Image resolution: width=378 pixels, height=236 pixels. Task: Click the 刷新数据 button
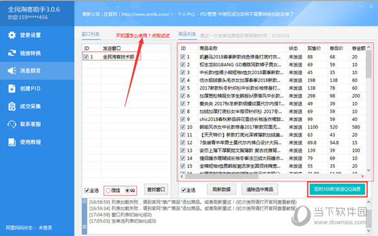click(221, 189)
